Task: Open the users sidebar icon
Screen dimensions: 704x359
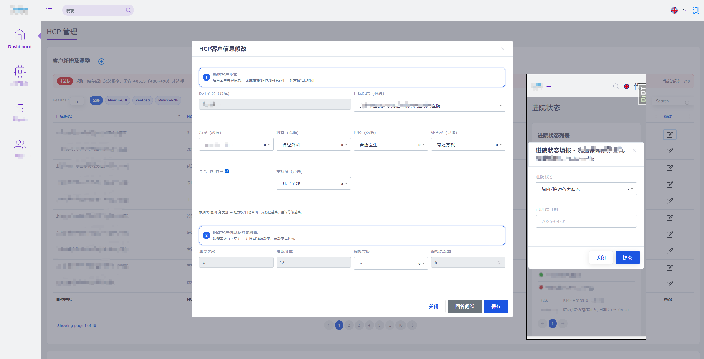Action: point(20,145)
